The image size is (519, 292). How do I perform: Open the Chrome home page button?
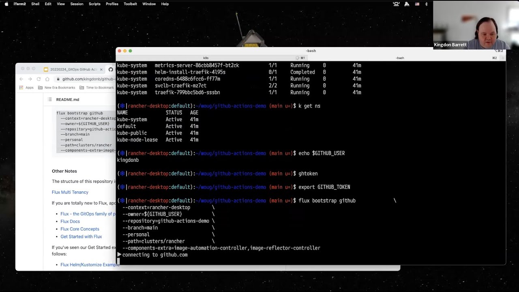tap(47, 79)
